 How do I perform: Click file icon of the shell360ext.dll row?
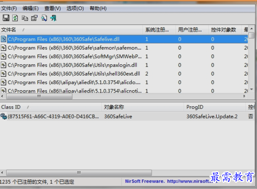point(3,74)
